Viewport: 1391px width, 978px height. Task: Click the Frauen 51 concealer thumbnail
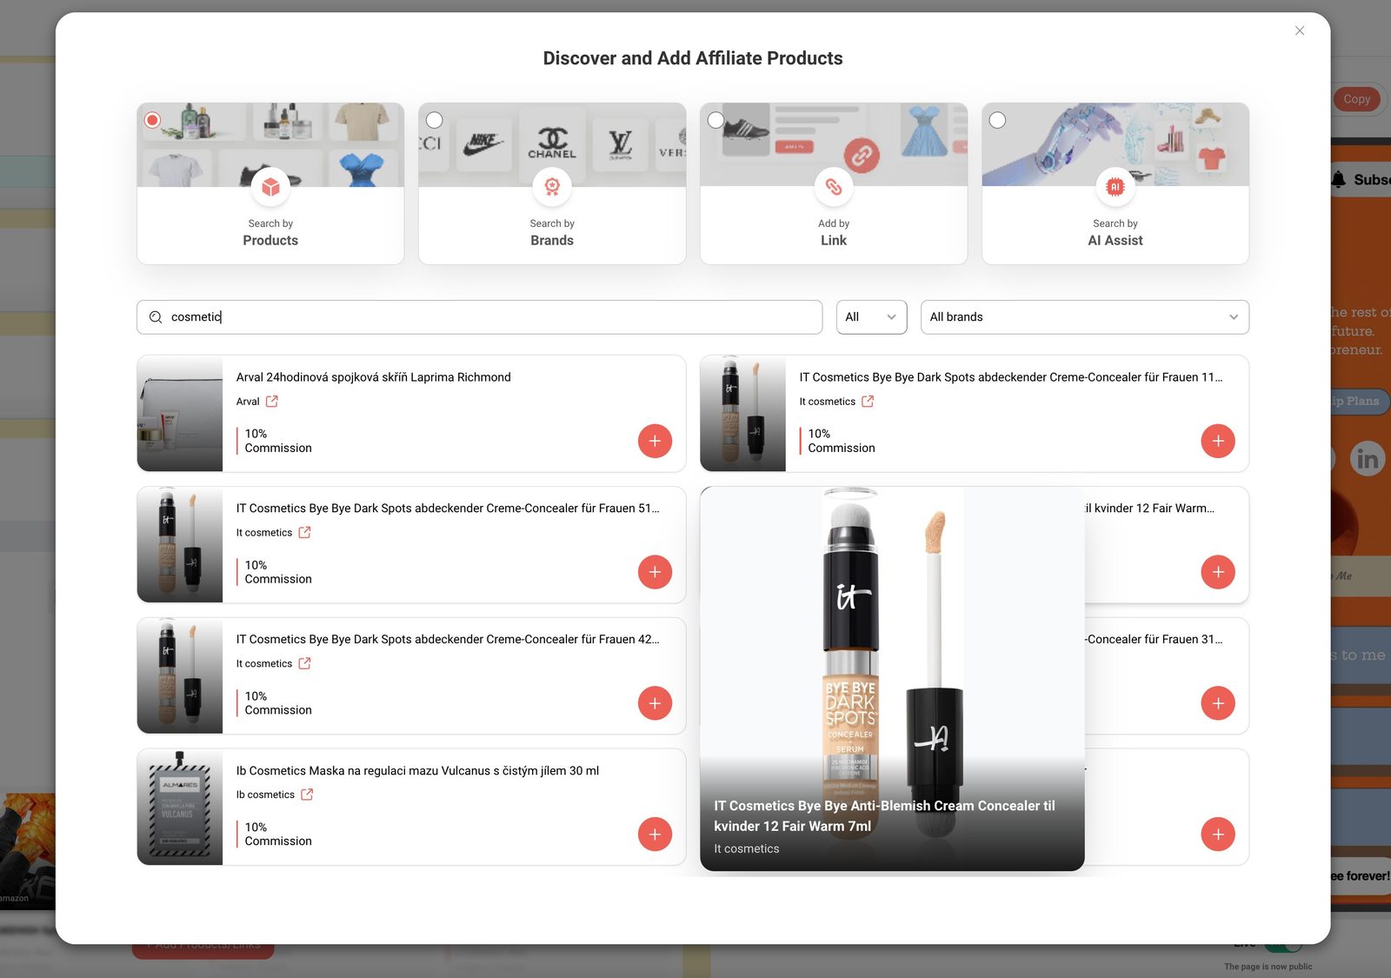(x=180, y=545)
